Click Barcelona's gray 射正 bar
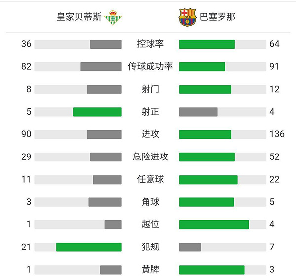The height and width of the screenshot is (279, 296). point(198,112)
